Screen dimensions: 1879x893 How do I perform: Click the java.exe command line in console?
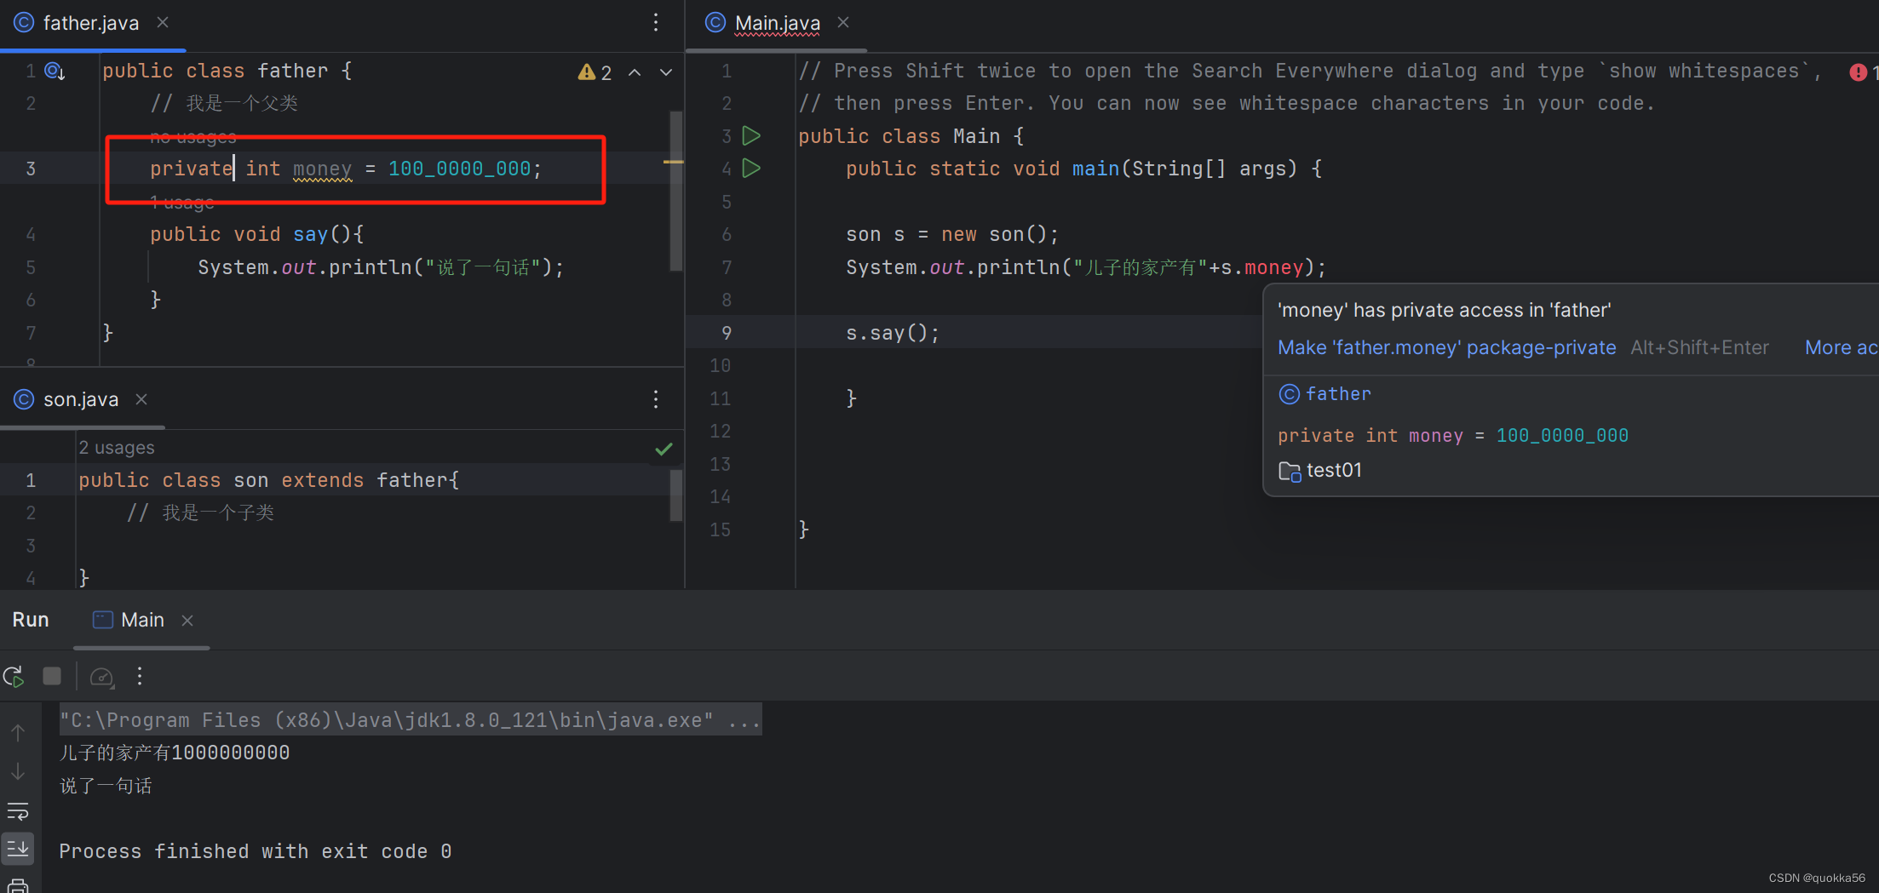click(410, 720)
